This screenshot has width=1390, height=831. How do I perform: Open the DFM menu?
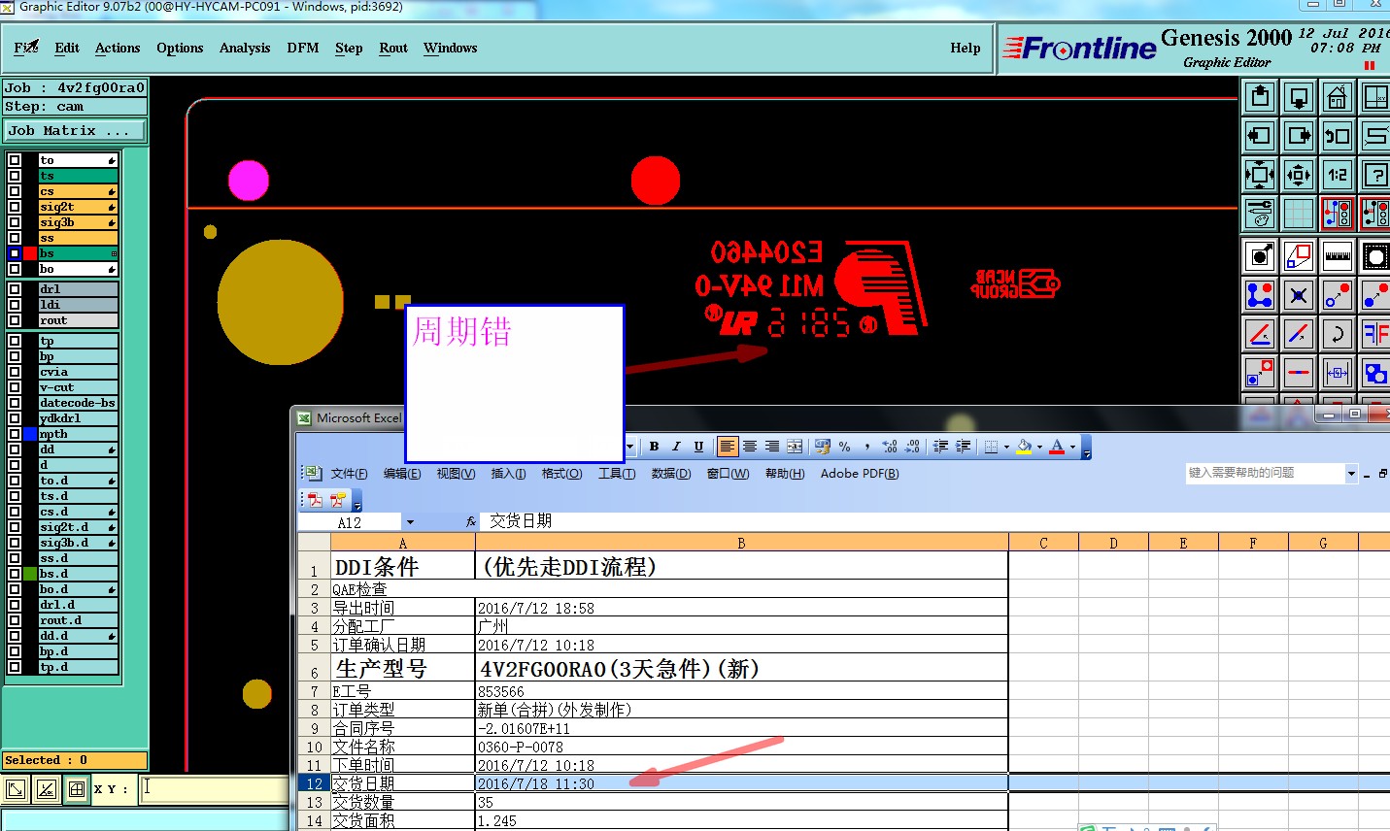pyautogui.click(x=303, y=48)
